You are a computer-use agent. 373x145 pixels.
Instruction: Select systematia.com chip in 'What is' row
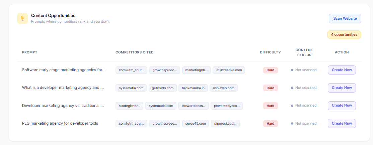pyautogui.click(x=131, y=88)
